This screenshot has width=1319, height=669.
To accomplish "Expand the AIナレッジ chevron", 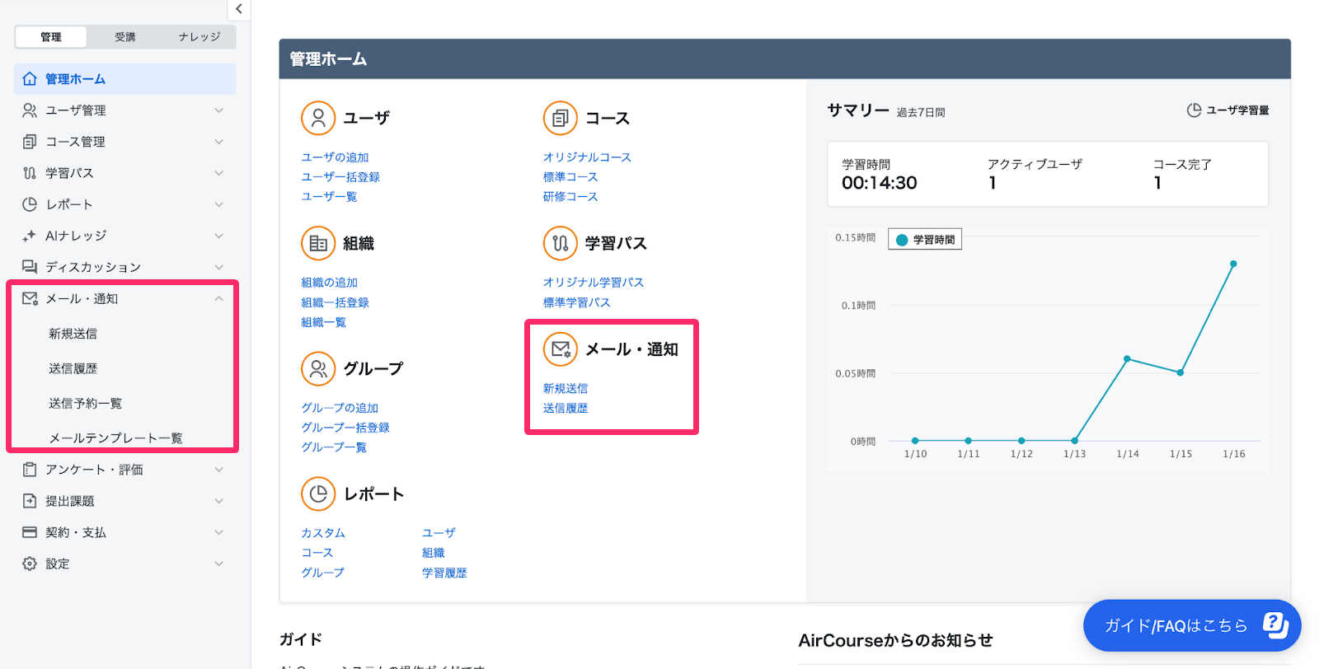I will (219, 236).
